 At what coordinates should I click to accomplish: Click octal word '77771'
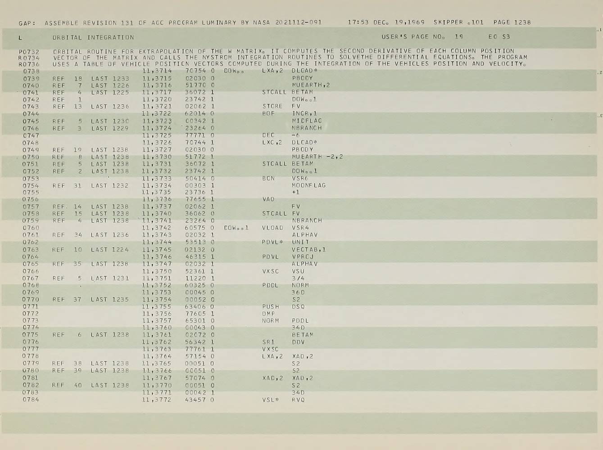click(195, 135)
